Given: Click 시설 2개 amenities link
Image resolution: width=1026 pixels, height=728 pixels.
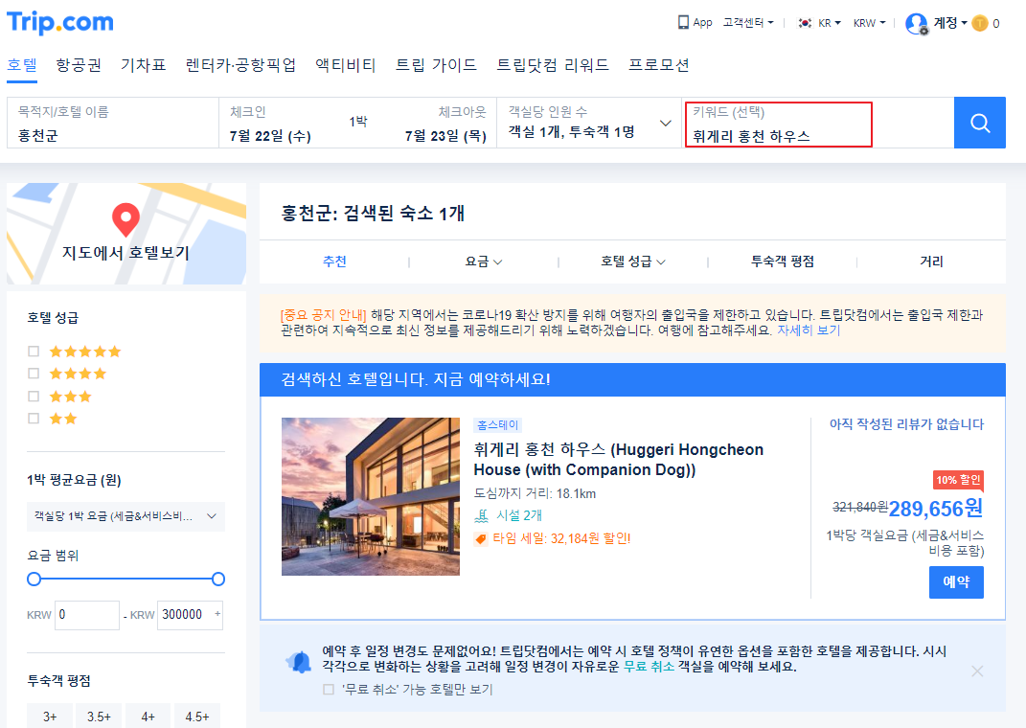Looking at the screenshot, I should click(x=519, y=516).
